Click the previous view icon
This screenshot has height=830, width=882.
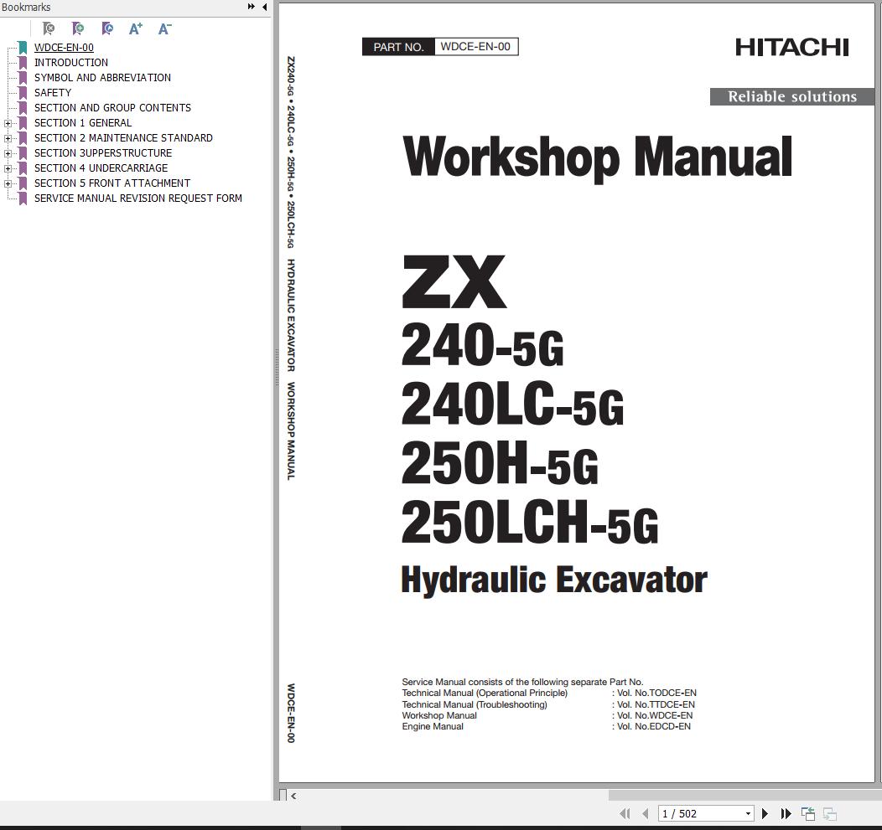point(808,813)
